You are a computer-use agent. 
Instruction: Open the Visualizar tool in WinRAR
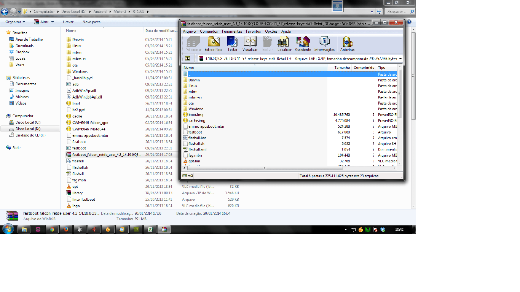click(250, 43)
